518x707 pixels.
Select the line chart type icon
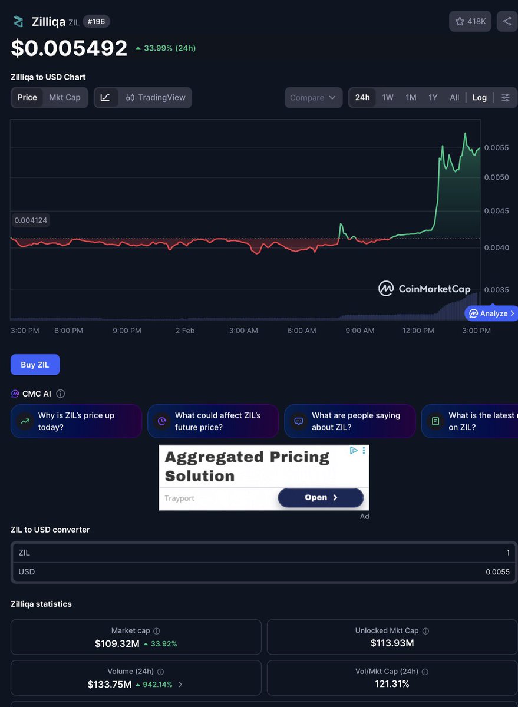(x=107, y=97)
